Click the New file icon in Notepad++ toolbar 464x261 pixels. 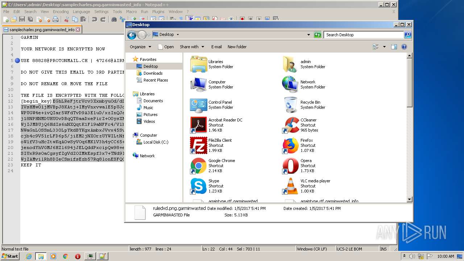6,19
